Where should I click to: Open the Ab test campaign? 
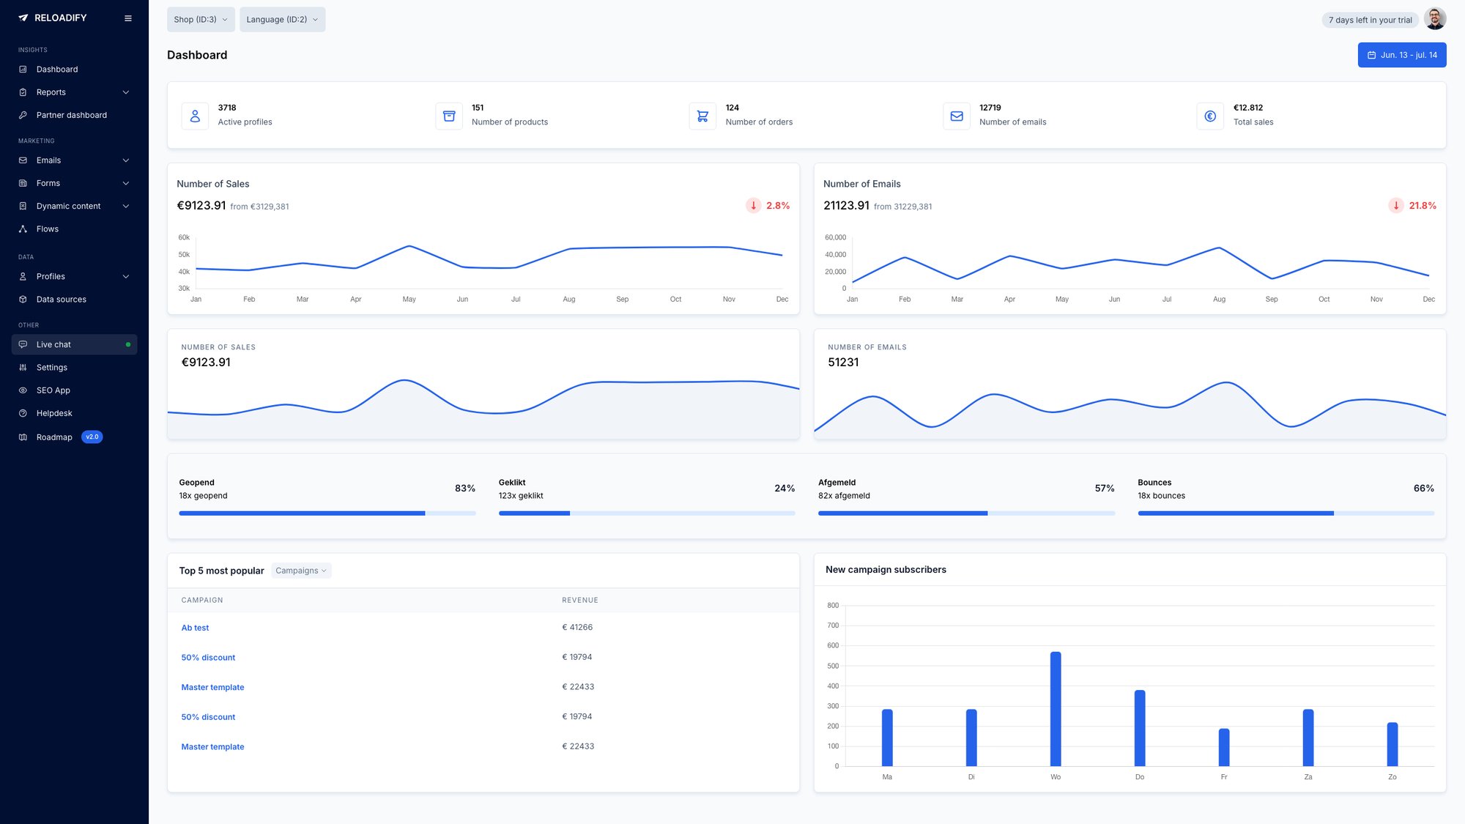(x=195, y=628)
